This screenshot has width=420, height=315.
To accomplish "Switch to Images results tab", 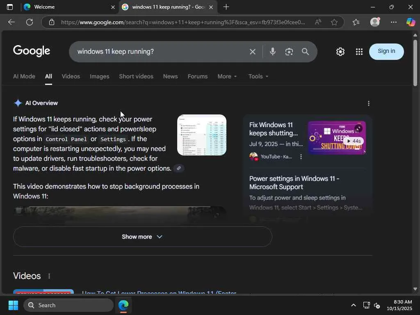I will (99, 76).
